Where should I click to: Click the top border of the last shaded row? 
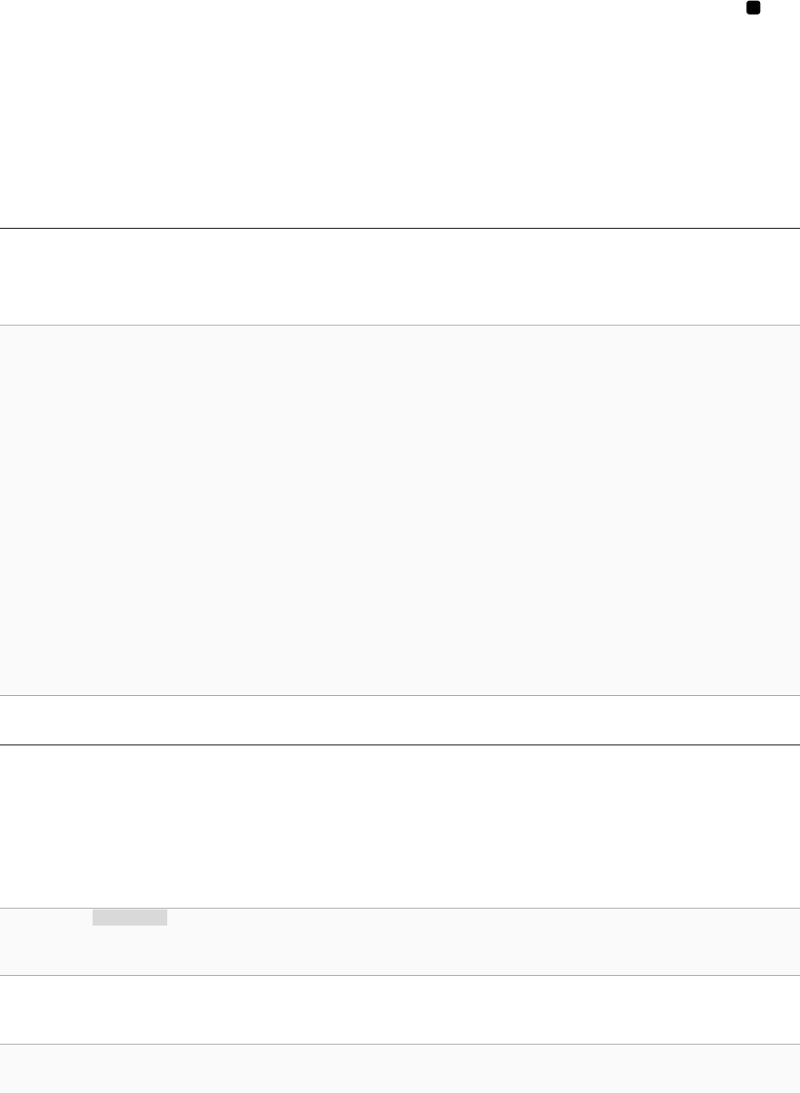400,1045
